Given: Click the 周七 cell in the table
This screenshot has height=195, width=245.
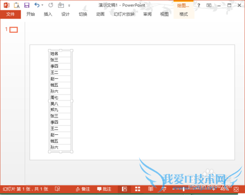Looking at the screenshot, I should coord(60,97).
